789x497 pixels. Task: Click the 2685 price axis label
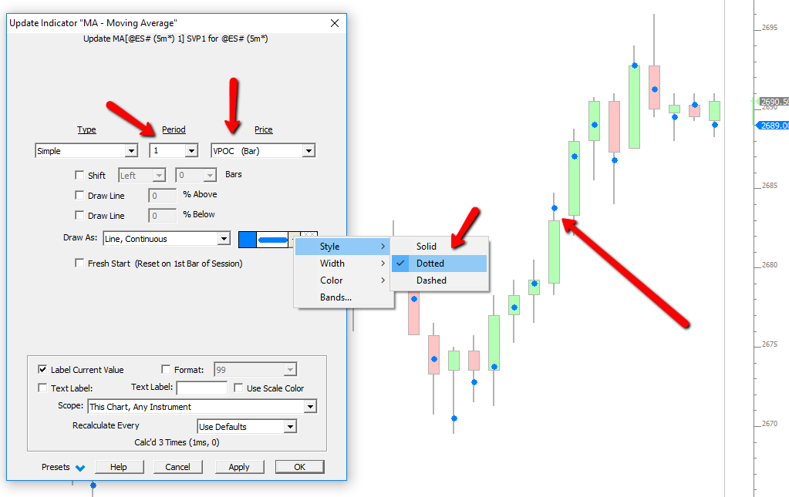(770, 186)
